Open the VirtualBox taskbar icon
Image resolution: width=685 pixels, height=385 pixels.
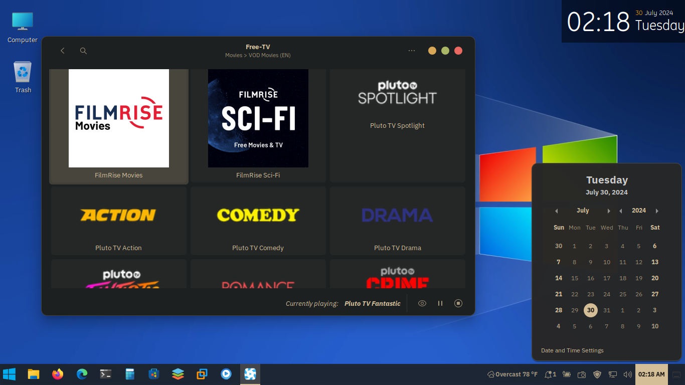point(202,374)
